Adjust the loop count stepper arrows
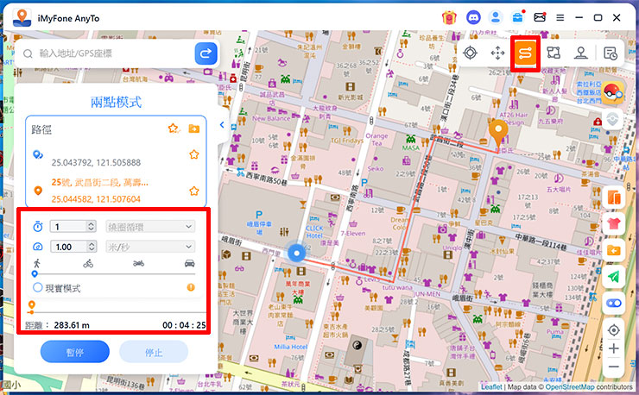Screen dimensions: 639x395 pyautogui.click(x=92, y=227)
